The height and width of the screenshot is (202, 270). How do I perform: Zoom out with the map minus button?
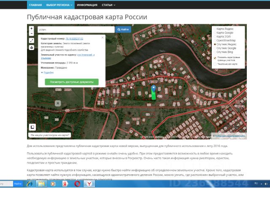31,33
